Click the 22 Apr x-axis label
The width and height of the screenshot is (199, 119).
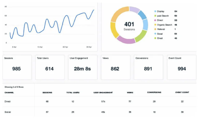coord(65,47)
